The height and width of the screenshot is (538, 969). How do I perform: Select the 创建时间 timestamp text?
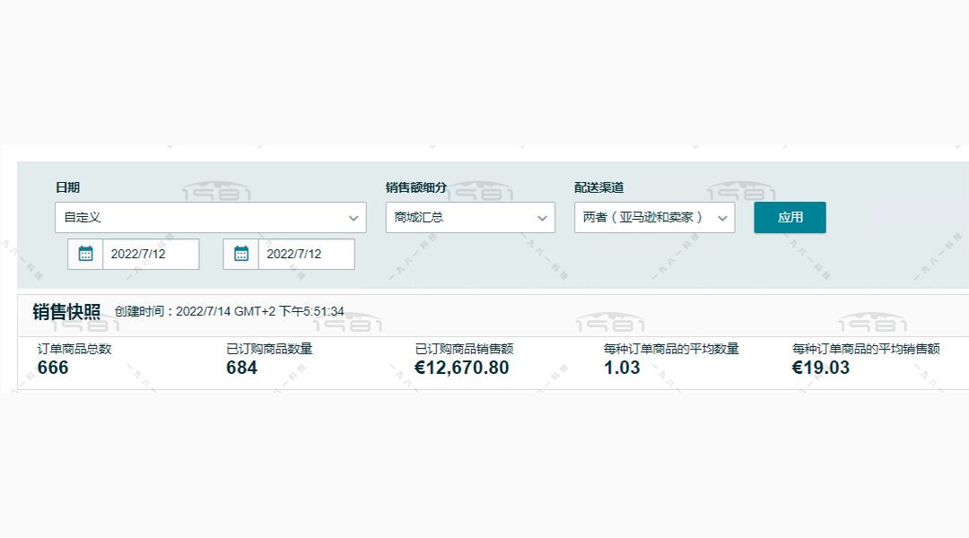tap(230, 311)
